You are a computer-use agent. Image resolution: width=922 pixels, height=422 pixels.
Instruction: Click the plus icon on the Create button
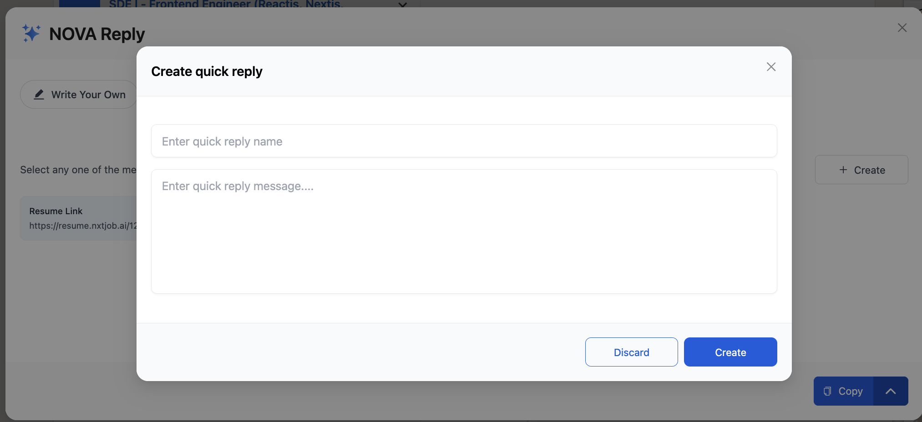842,170
